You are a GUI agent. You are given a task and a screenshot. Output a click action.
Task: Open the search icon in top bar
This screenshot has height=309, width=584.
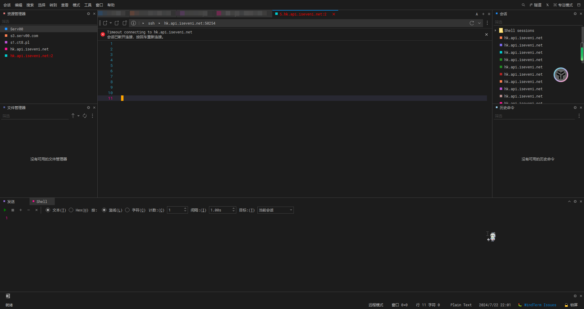pos(523,5)
